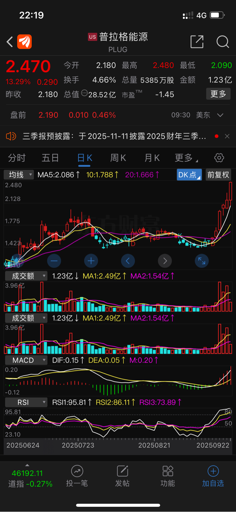Shift chart right with arrow button
This screenshot has width=236, height=512.
click(165, 261)
